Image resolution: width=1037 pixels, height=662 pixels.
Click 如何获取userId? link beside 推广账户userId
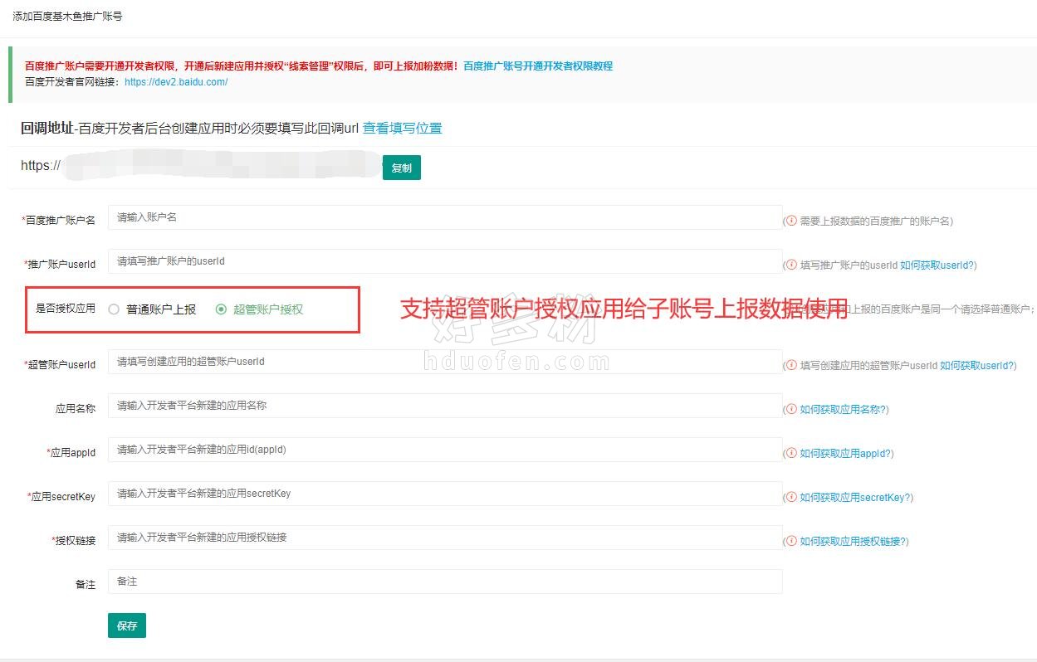pos(938,265)
